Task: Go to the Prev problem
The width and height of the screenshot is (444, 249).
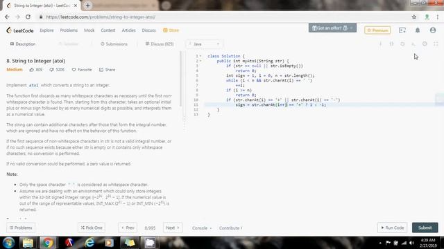Action: pos(128,228)
